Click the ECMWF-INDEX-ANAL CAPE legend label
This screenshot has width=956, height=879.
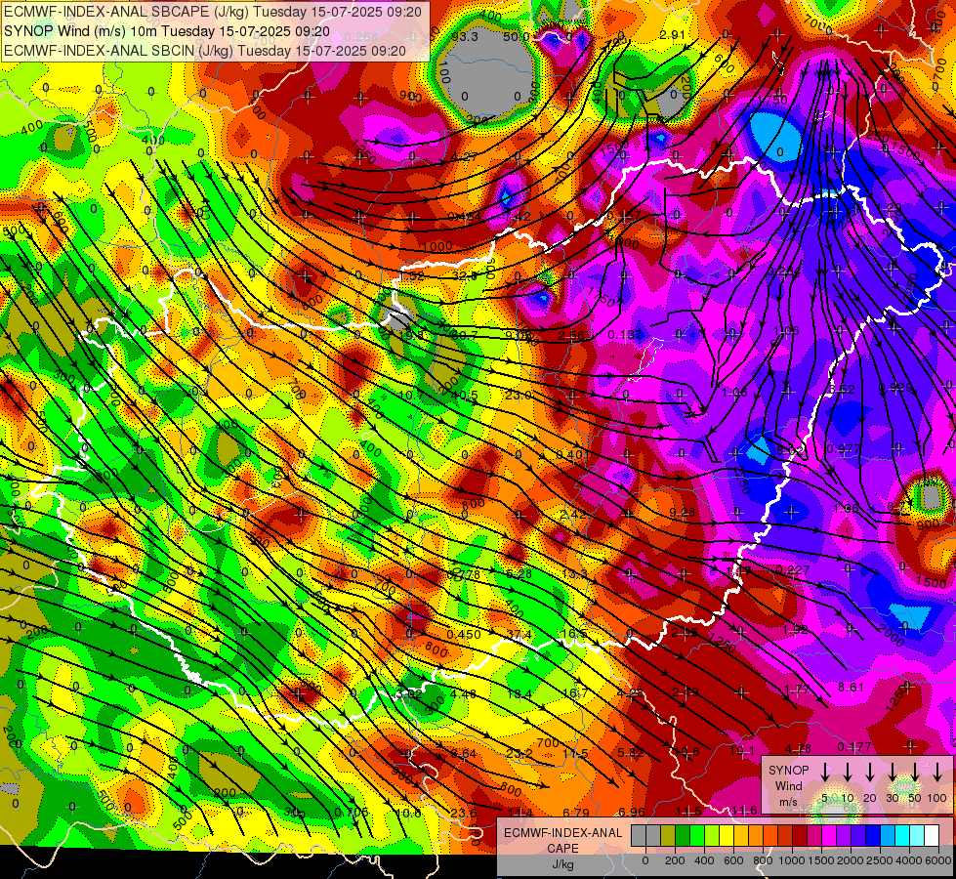(x=562, y=840)
